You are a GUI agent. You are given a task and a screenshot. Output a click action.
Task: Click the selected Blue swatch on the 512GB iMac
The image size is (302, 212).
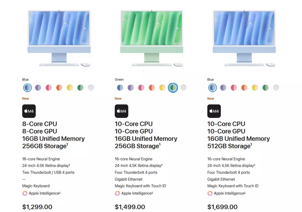tap(212, 88)
